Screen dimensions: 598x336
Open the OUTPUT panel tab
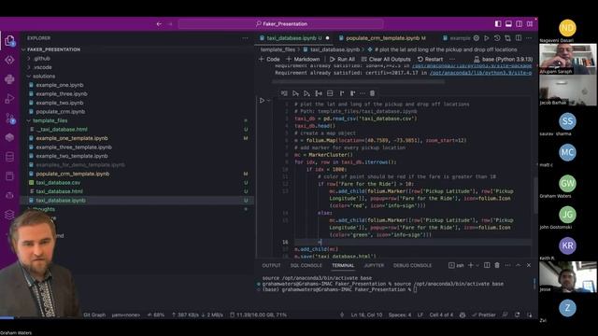click(x=271, y=265)
